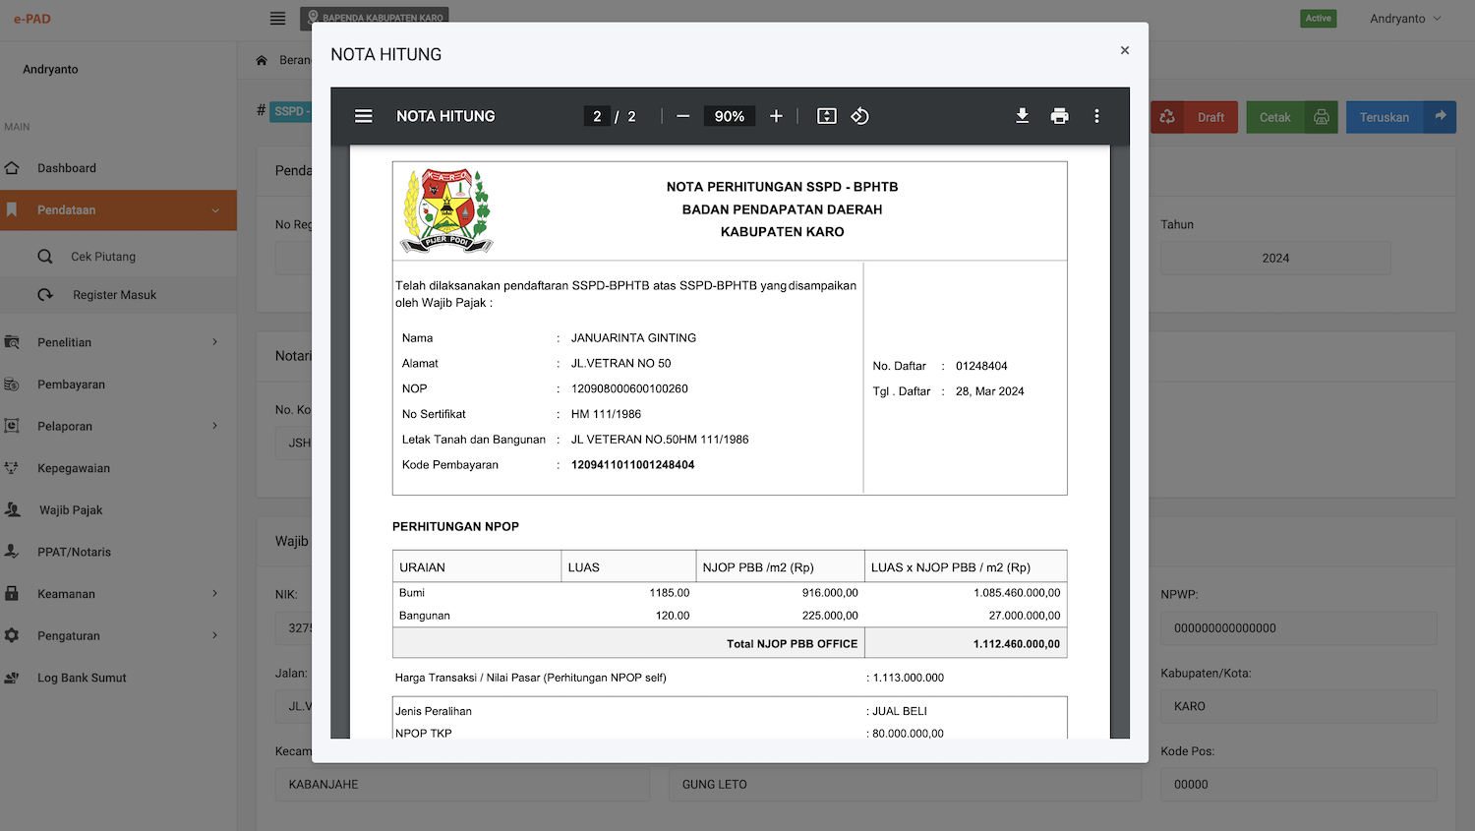This screenshot has height=831, width=1475.
Task: Print the PDF using the printer icon
Action: tap(1059, 116)
